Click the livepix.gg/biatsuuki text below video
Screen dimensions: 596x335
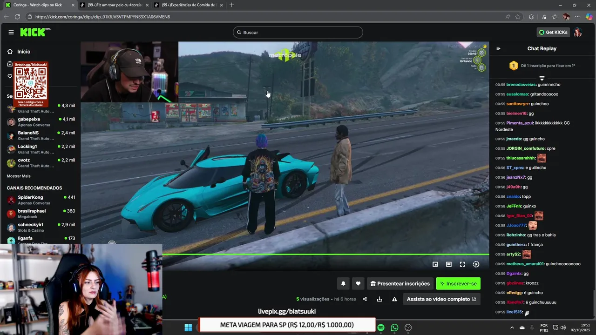click(x=287, y=311)
